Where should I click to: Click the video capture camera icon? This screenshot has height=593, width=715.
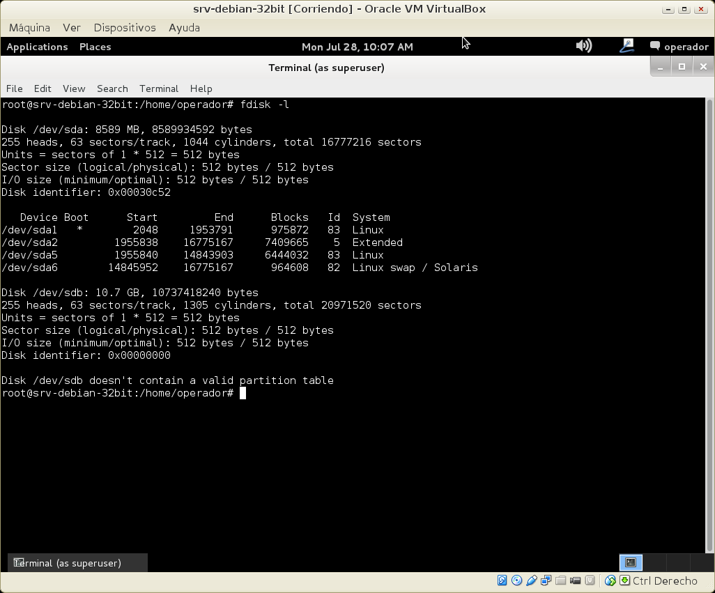(576, 580)
